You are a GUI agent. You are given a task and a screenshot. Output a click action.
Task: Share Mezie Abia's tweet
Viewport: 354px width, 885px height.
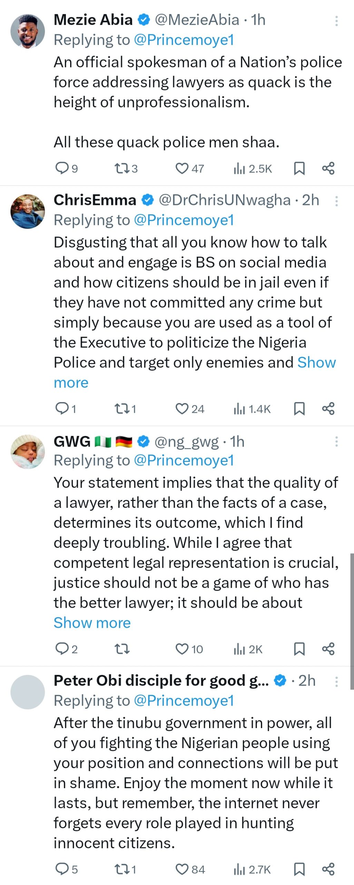click(x=328, y=168)
